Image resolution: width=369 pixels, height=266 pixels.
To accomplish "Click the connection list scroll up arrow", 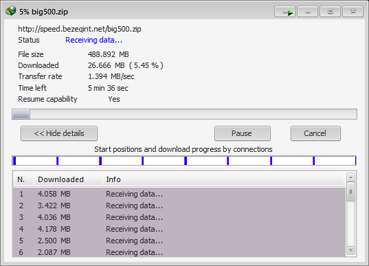I will (350, 177).
